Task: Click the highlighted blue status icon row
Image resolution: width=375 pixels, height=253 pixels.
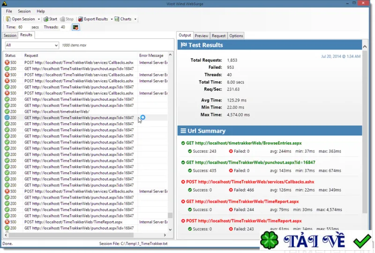Action: pos(7,118)
